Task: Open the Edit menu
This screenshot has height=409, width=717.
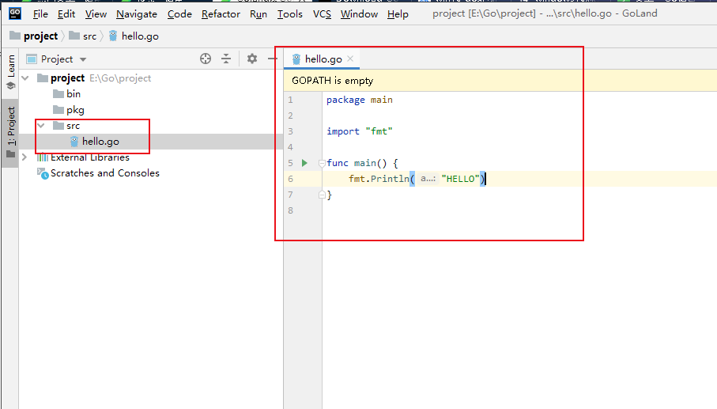Action: (x=66, y=14)
